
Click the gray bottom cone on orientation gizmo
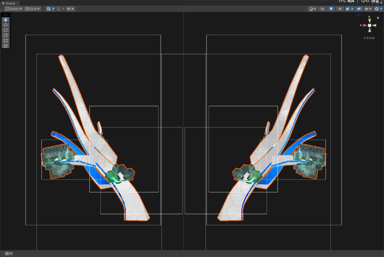pos(369,30)
